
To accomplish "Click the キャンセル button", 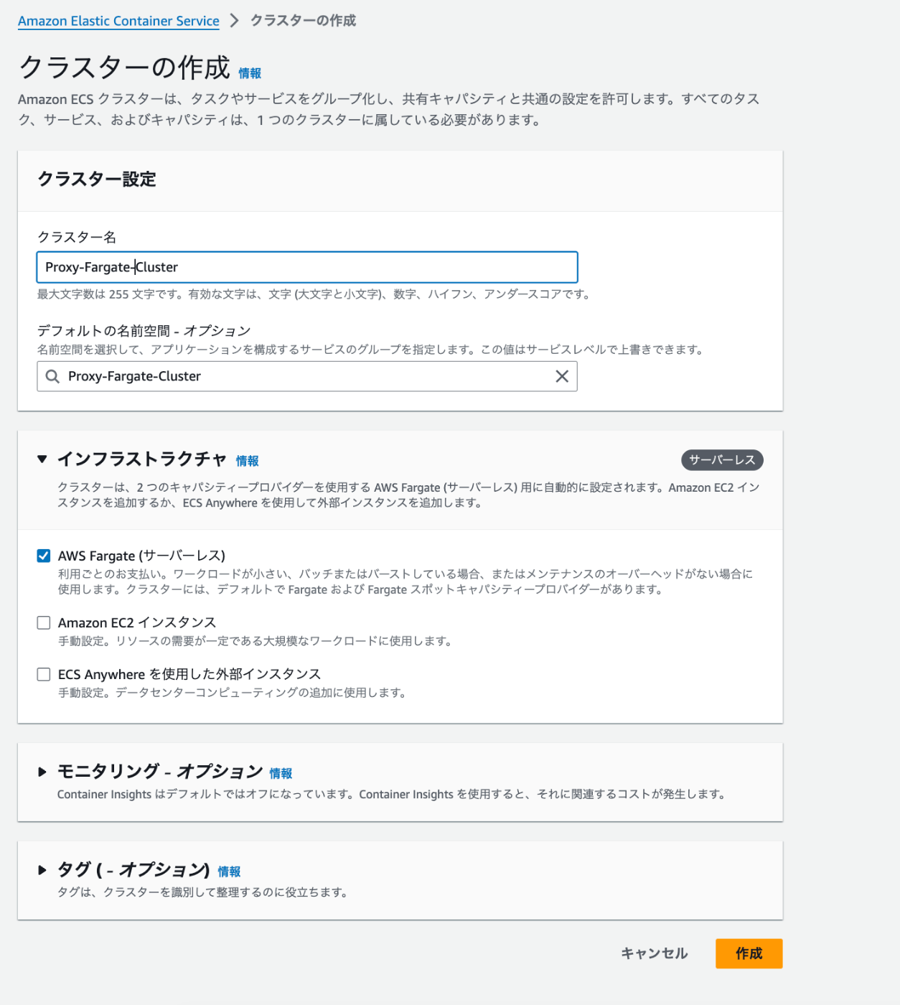I will [x=654, y=953].
